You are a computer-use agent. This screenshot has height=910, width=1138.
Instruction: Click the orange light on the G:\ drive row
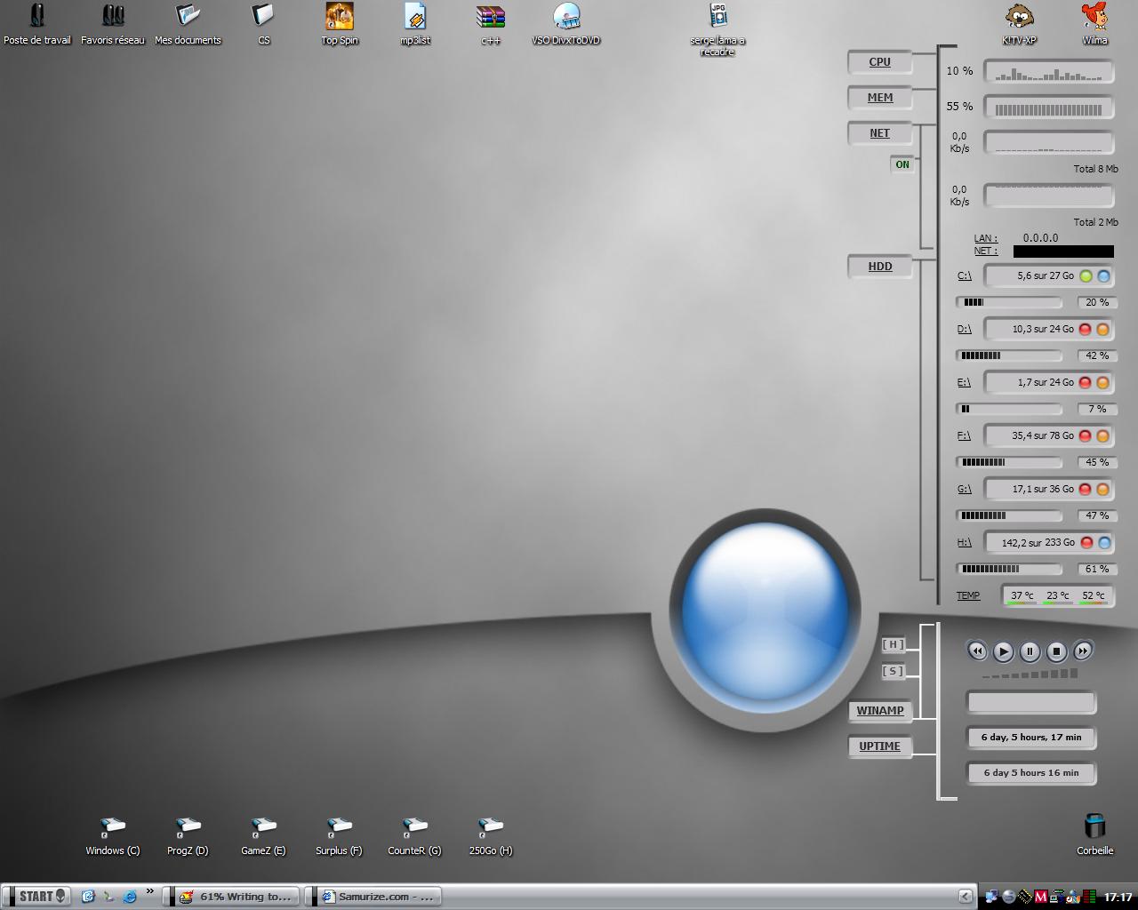tap(1102, 490)
